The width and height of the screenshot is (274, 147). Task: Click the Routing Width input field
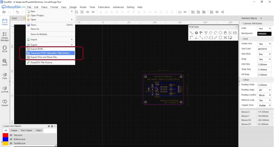click(x=264, y=85)
